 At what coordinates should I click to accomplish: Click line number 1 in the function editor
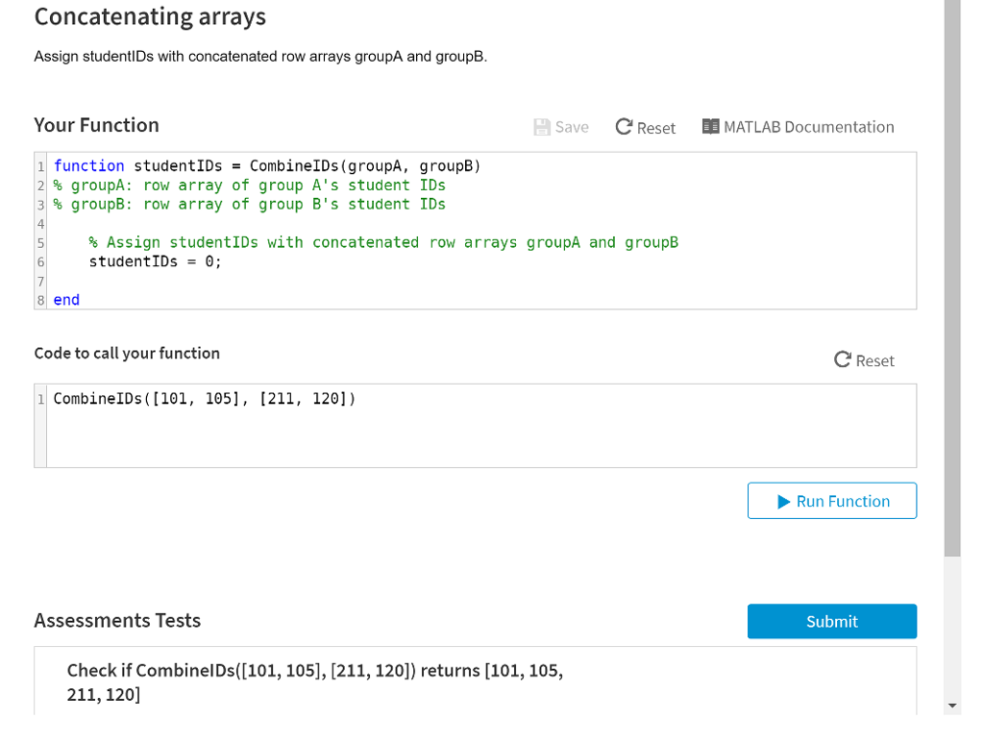point(40,165)
